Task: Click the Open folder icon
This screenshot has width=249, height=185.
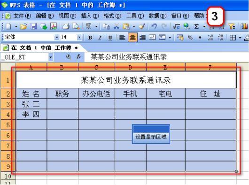Action: tap(23, 26)
